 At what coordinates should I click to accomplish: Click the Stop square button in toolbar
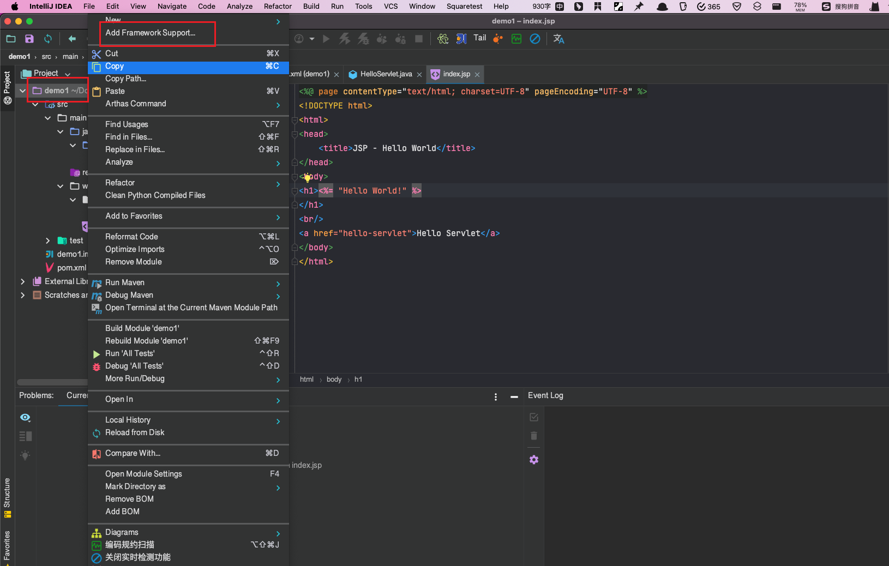click(x=419, y=39)
